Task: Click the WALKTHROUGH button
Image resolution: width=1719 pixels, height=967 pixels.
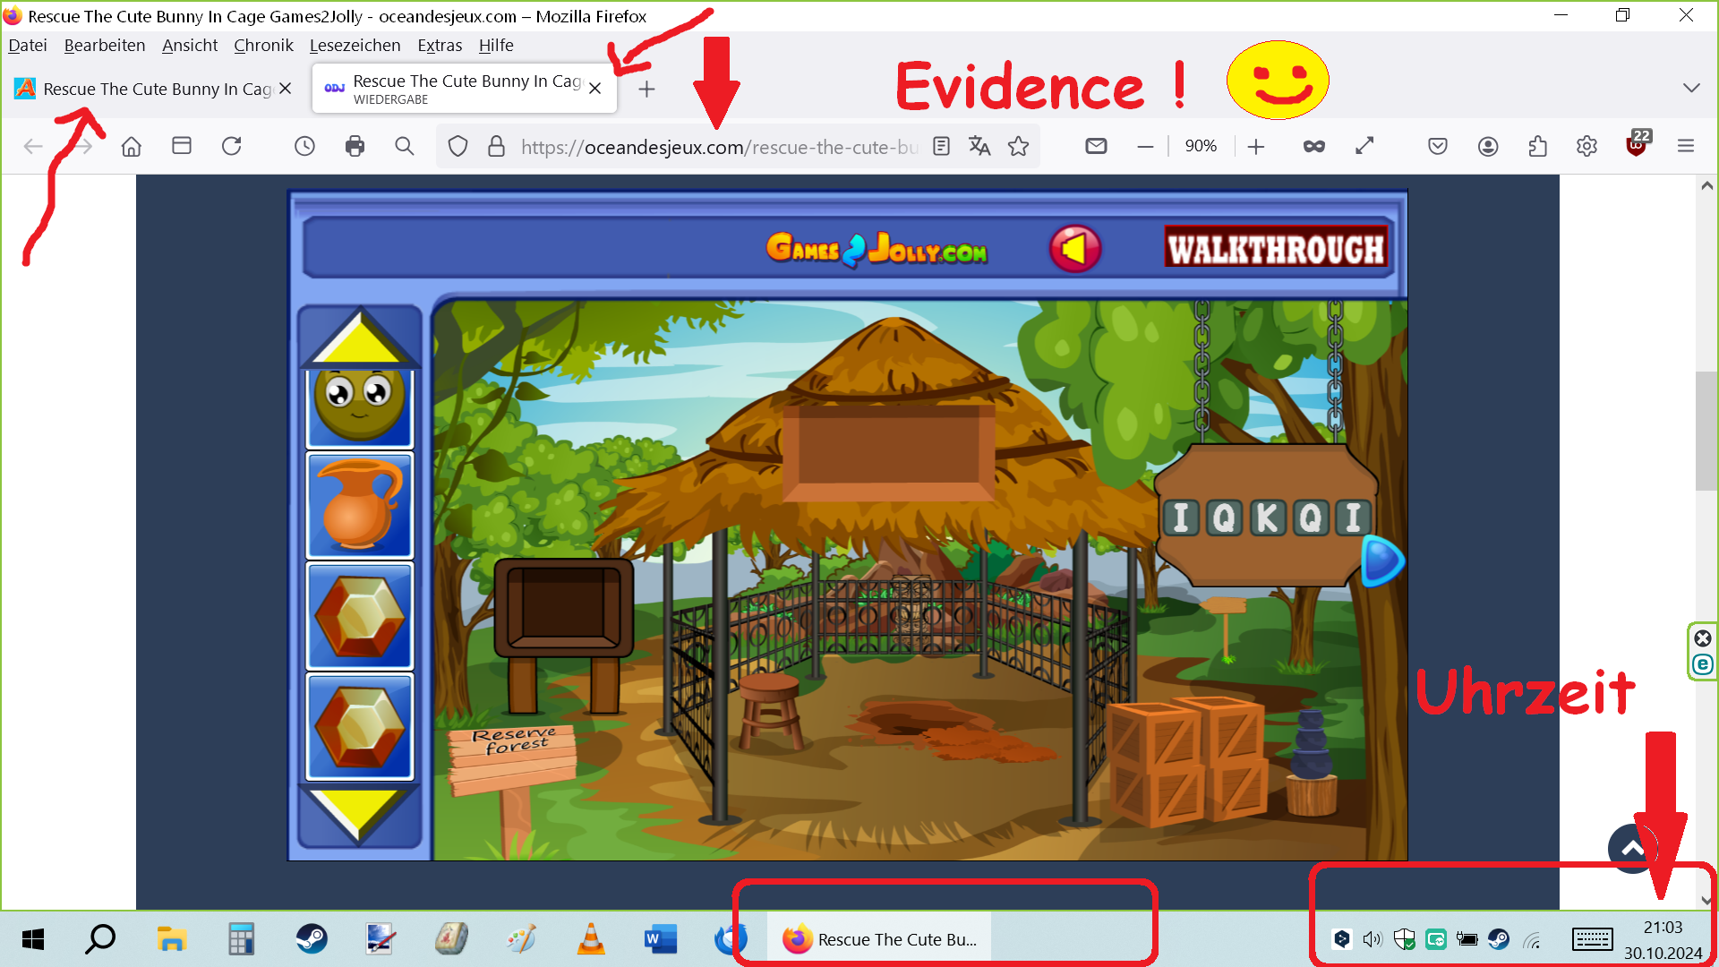Action: point(1276,249)
